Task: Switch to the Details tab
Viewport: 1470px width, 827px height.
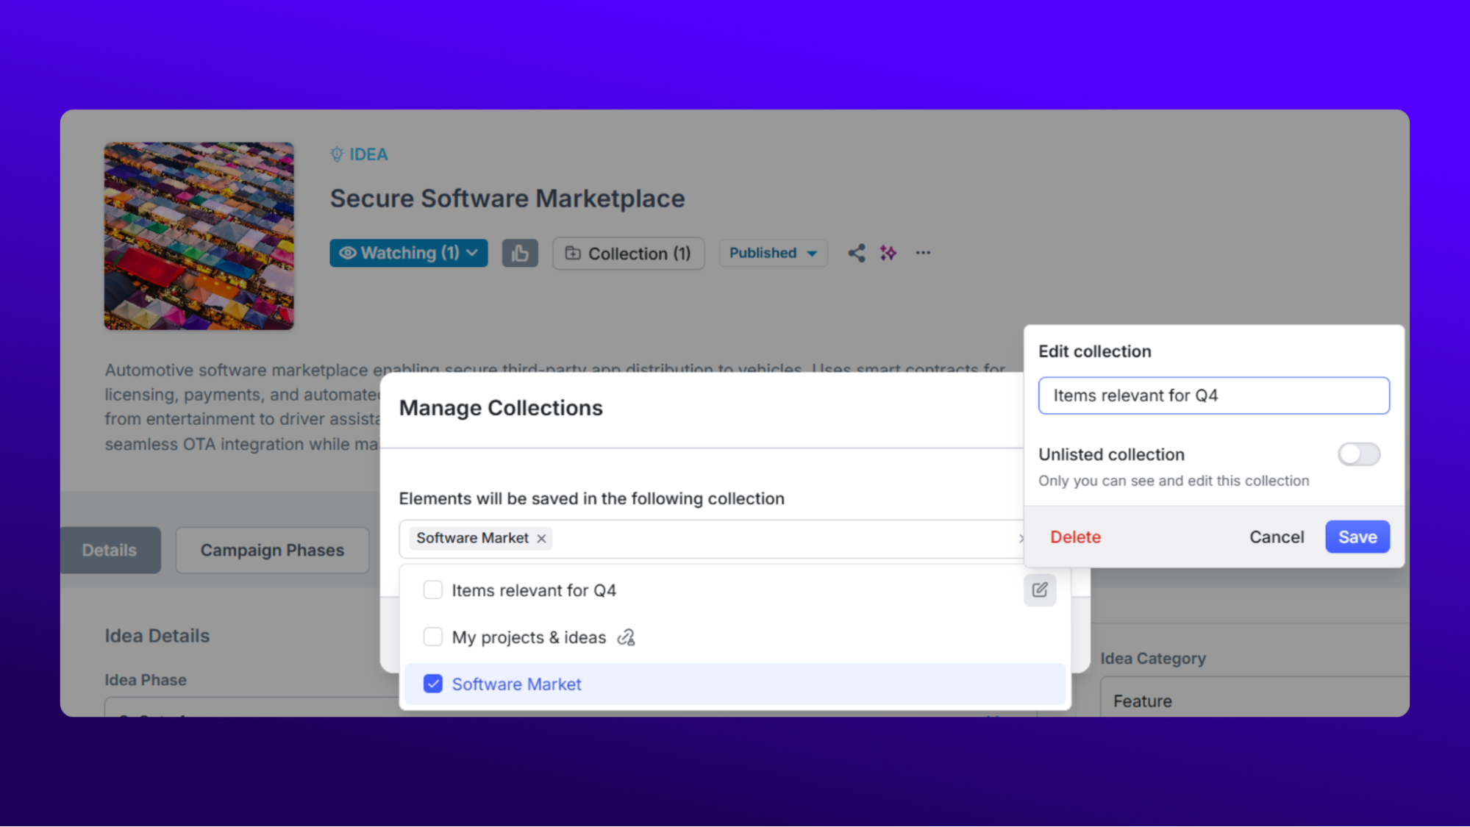Action: point(110,551)
